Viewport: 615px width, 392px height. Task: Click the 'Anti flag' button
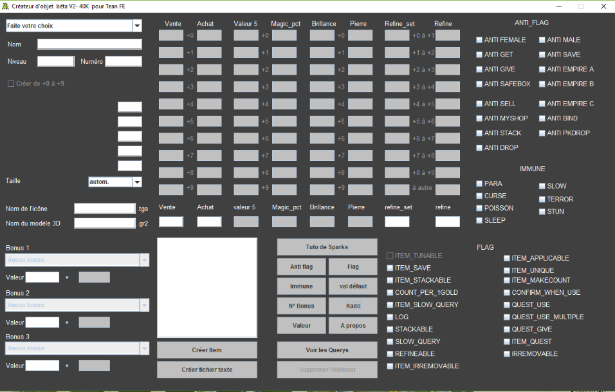coord(301,267)
